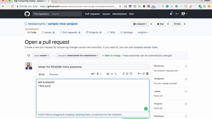Expand the Insights dropdown
The height and width of the screenshot is (119, 212).
point(143,32)
